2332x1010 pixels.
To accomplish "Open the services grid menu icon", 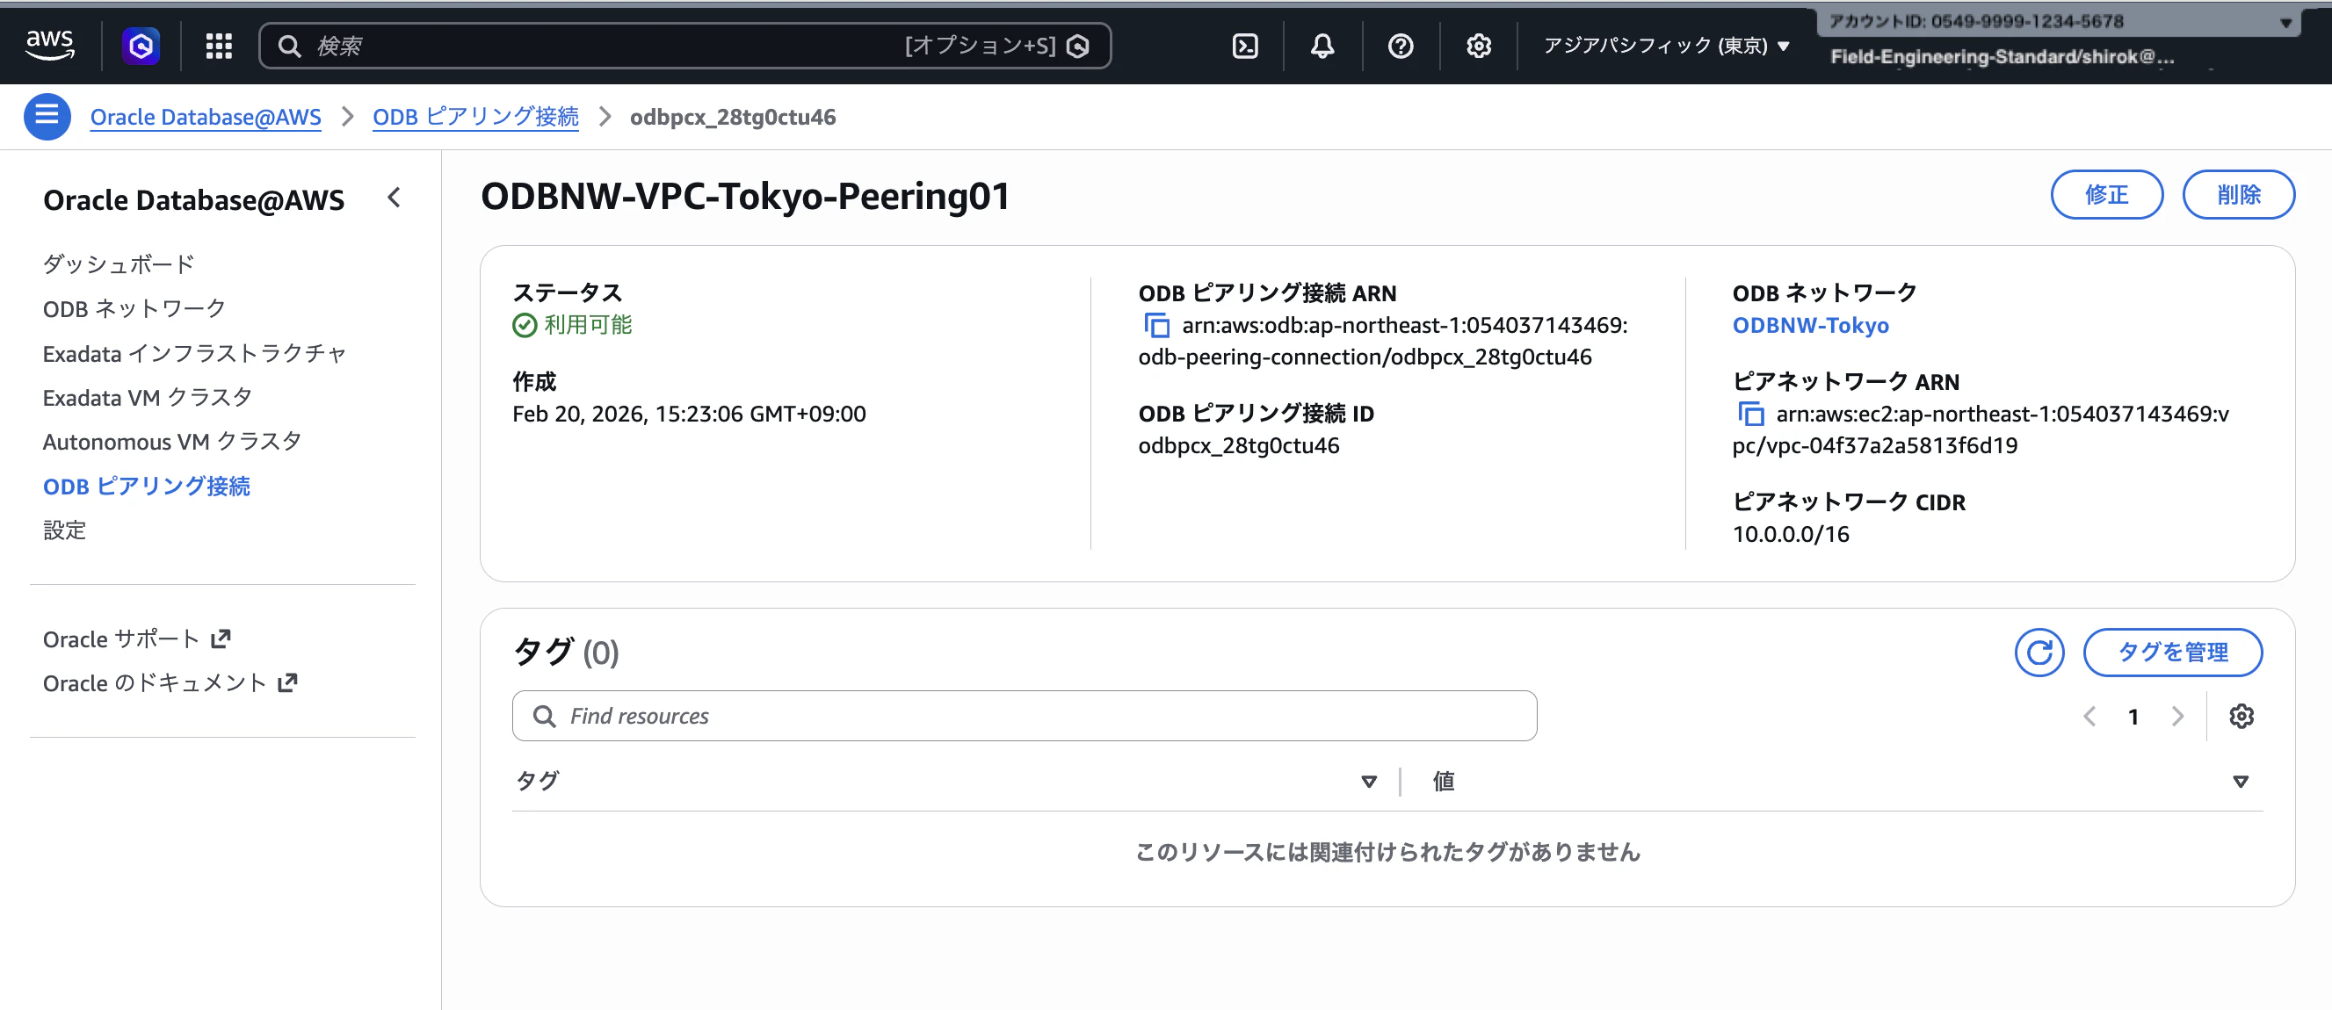I will [218, 46].
